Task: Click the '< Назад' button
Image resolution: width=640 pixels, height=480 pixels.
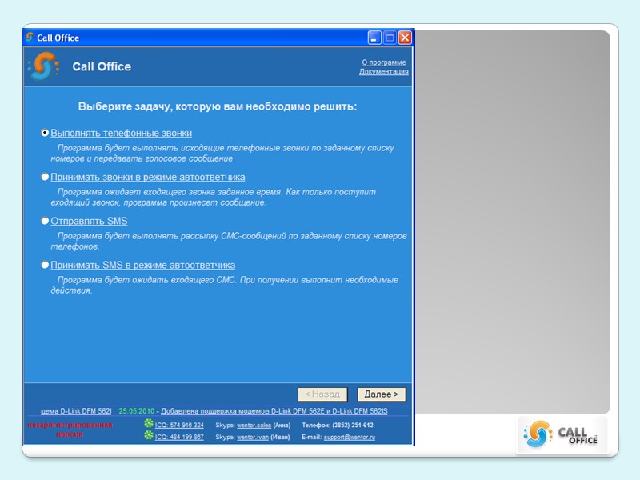Action: (322, 394)
